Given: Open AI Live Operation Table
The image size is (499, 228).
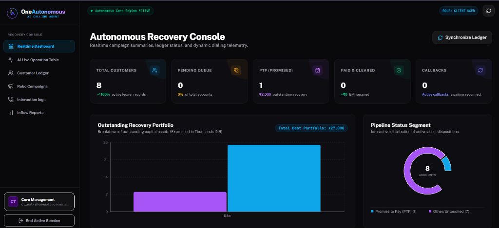Looking at the screenshot, I should 39,60.
